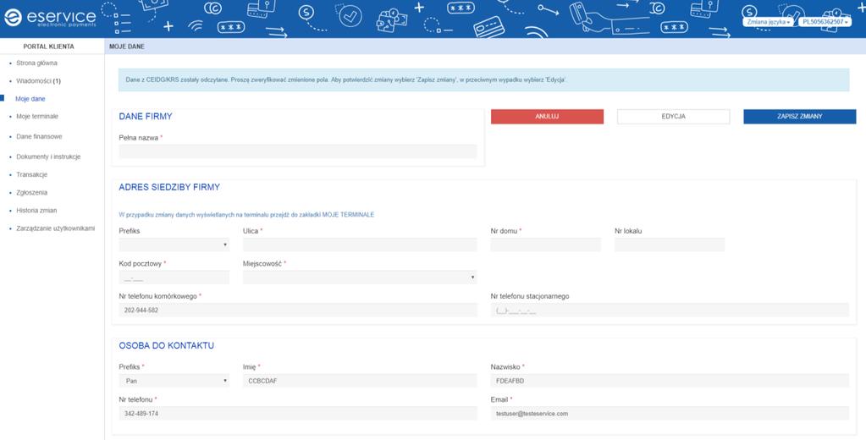Open Historia zmian in the sidebar
This screenshot has width=866, height=440.
pos(36,211)
